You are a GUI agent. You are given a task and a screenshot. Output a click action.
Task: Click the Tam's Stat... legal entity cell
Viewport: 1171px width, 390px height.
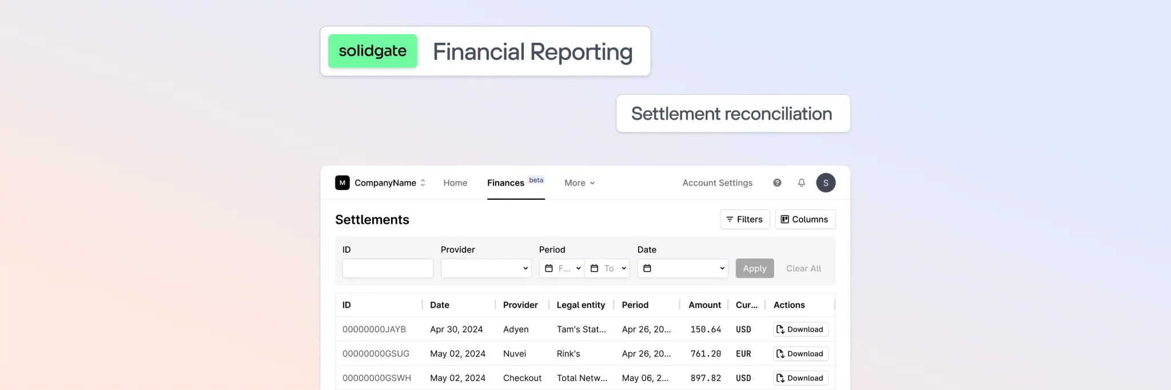[581, 329]
